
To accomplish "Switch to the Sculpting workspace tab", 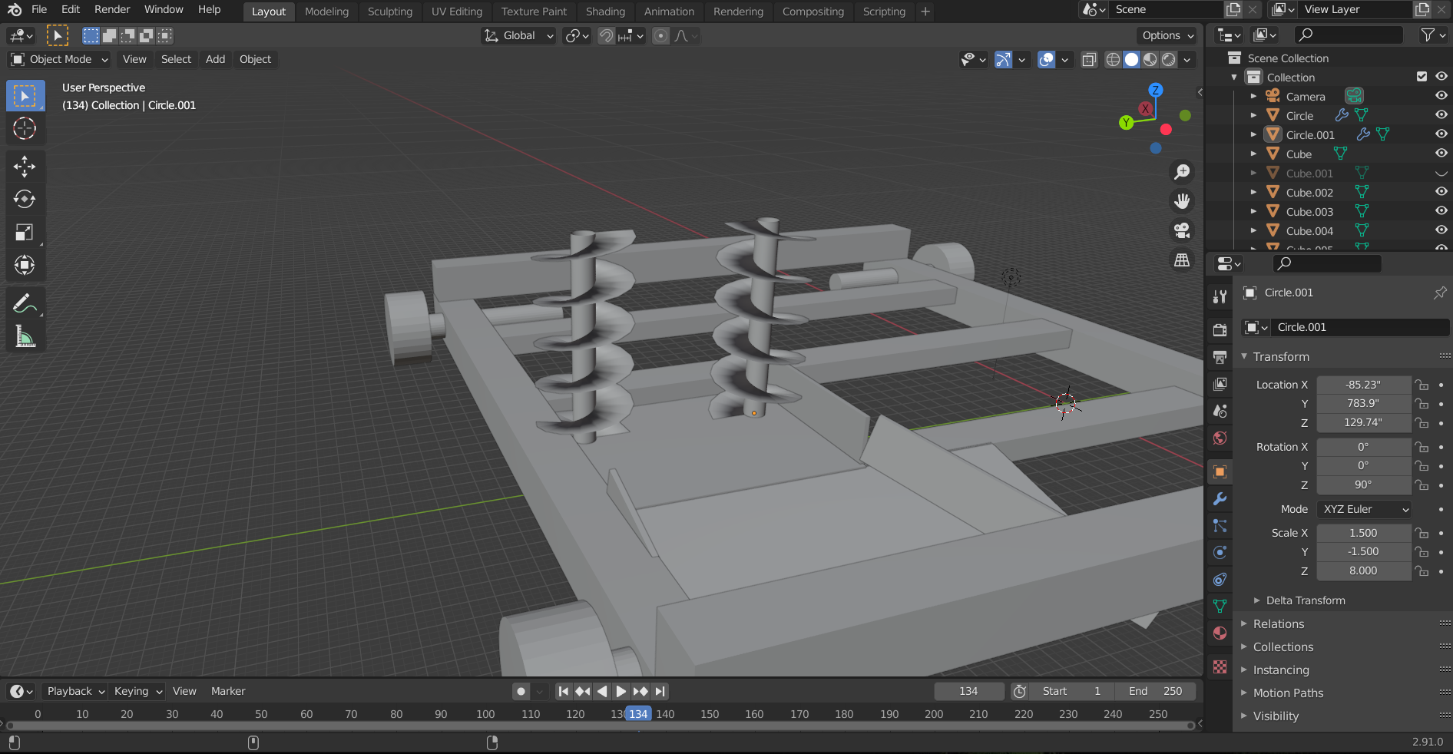I will coord(389,12).
